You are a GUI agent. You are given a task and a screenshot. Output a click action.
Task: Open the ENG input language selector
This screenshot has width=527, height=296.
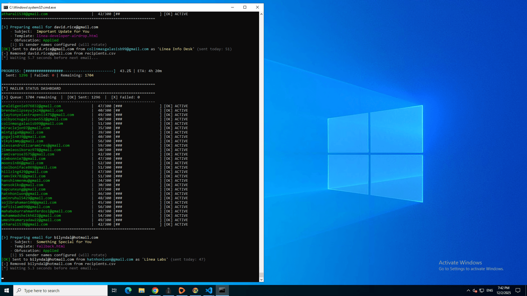pyautogui.click(x=490, y=291)
